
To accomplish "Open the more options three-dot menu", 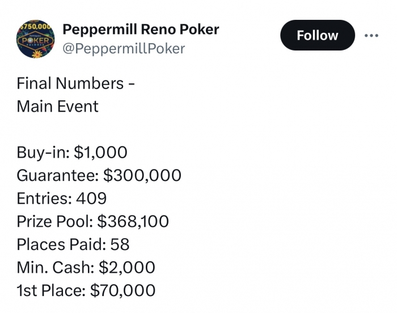I will coord(371,36).
